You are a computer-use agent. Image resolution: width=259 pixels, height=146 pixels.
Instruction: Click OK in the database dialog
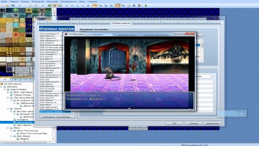(x=174, y=123)
